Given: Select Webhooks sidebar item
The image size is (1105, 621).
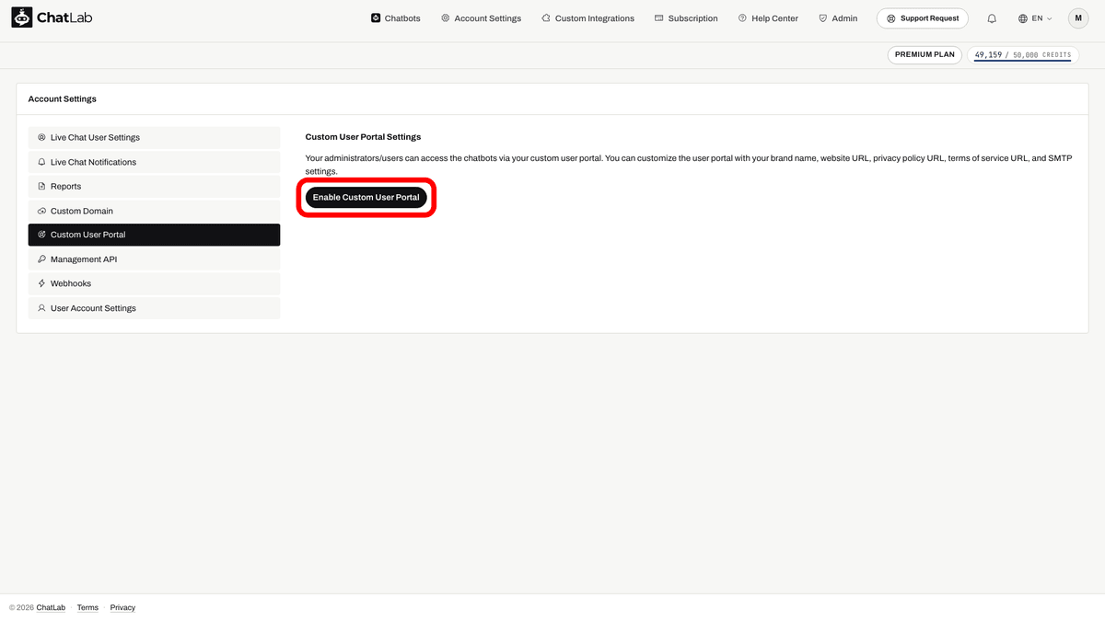Looking at the screenshot, I should tap(154, 284).
